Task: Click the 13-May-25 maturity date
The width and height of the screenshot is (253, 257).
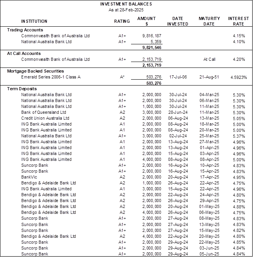Action: click(209, 225)
